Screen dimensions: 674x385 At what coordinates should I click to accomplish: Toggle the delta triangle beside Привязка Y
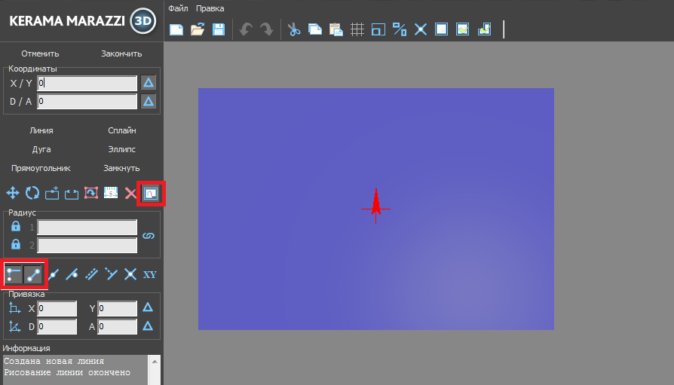click(148, 307)
